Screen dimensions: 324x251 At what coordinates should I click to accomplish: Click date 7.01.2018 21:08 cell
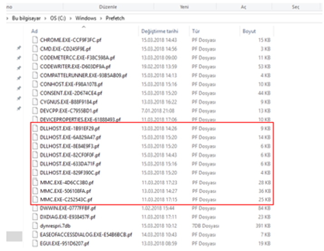[x=158, y=111]
